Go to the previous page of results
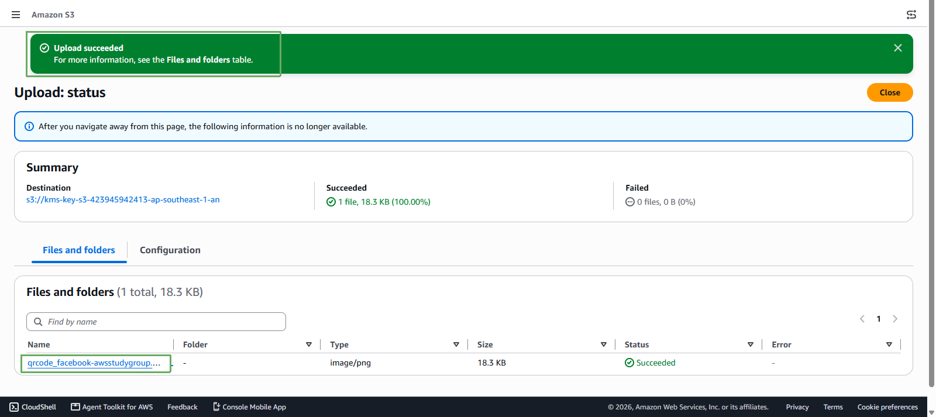This screenshot has width=936, height=417. [x=862, y=319]
